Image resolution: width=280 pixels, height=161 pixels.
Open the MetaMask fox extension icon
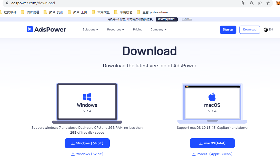point(278,3)
